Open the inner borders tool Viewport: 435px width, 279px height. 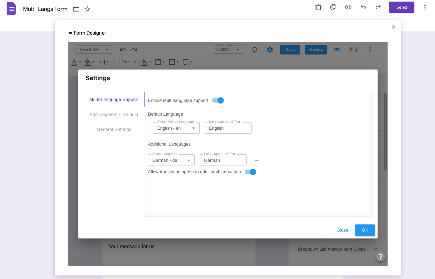click(160, 62)
